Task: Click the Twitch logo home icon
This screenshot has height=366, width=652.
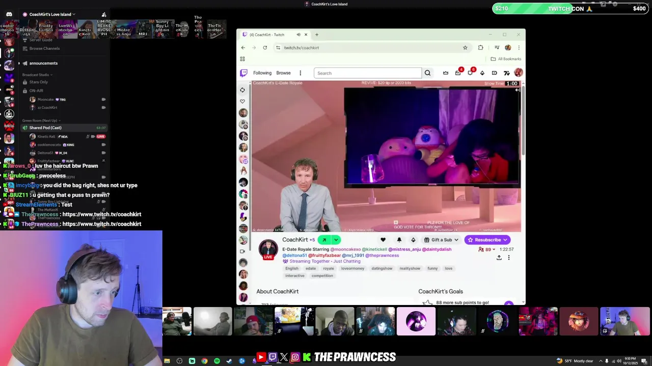Action: (244, 73)
